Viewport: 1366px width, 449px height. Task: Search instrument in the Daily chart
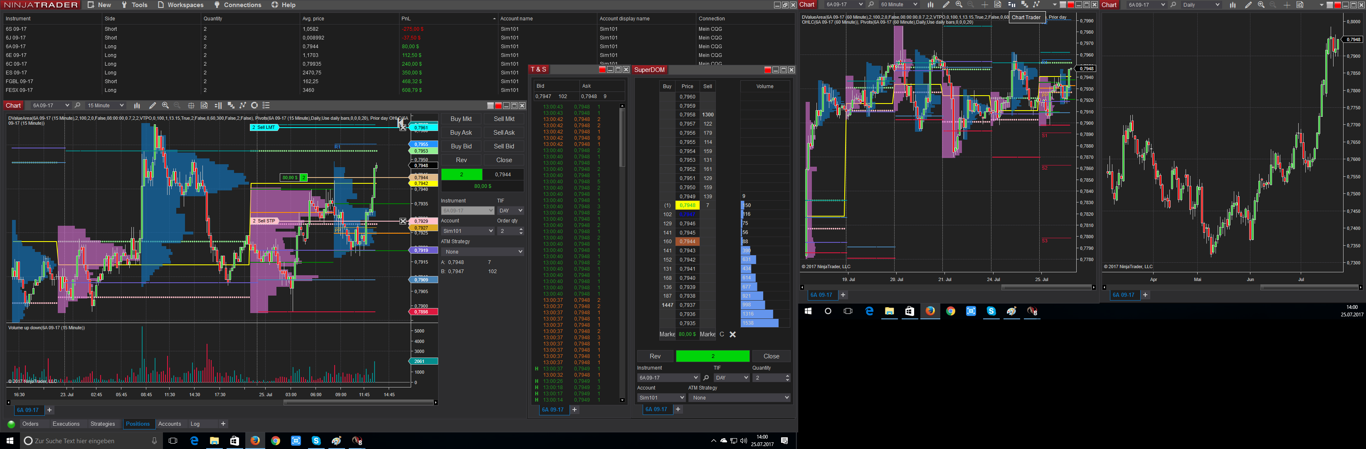click(1173, 5)
